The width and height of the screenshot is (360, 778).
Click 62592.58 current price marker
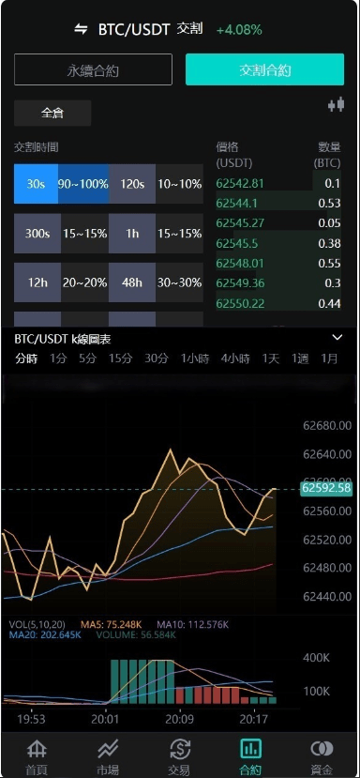[326, 488]
